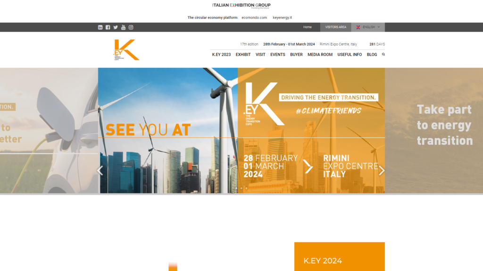Open the Facebook social icon
This screenshot has height=271, width=483.
pos(108,27)
